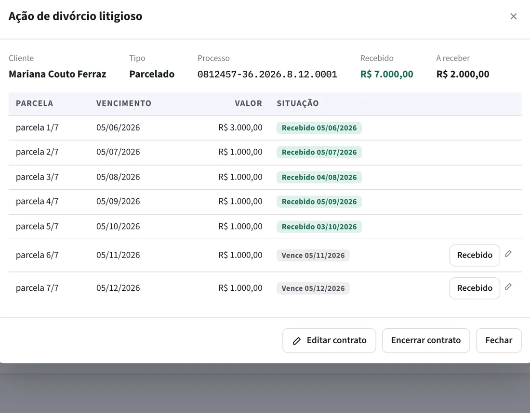530x413 pixels.
Task: Click the Recebido 05/07/2026 status badge
Action: tap(319, 152)
